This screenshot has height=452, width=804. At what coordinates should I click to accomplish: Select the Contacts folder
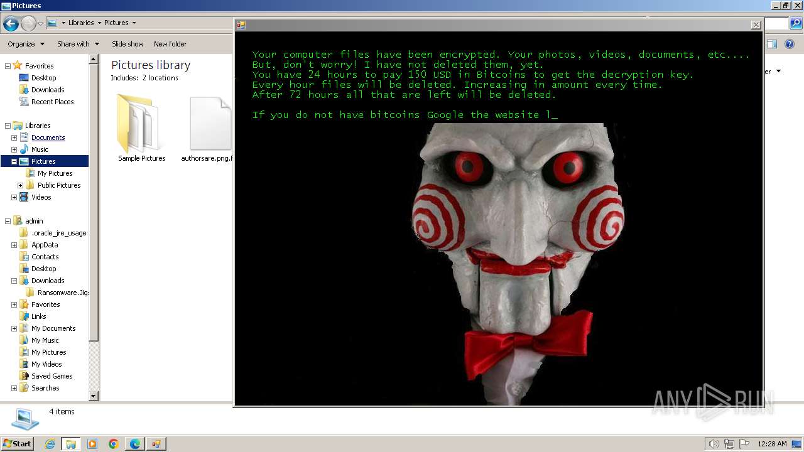[x=45, y=257]
